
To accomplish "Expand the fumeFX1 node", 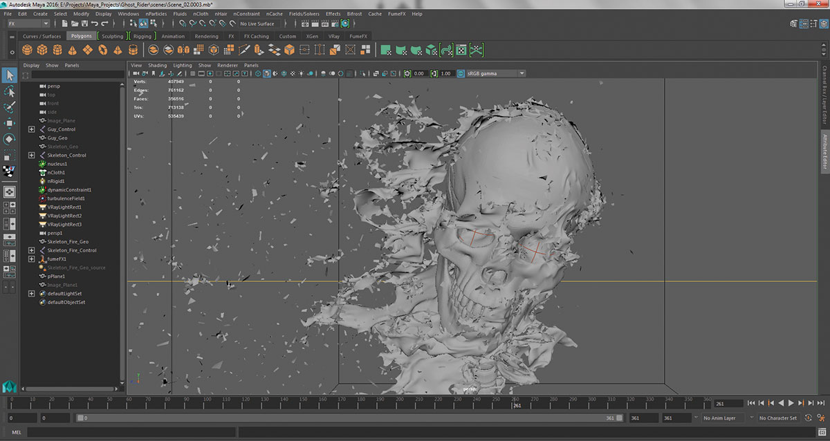I will click(x=32, y=259).
